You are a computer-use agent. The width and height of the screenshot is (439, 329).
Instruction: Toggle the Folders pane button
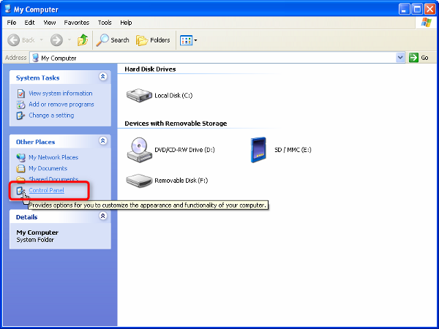tap(153, 40)
